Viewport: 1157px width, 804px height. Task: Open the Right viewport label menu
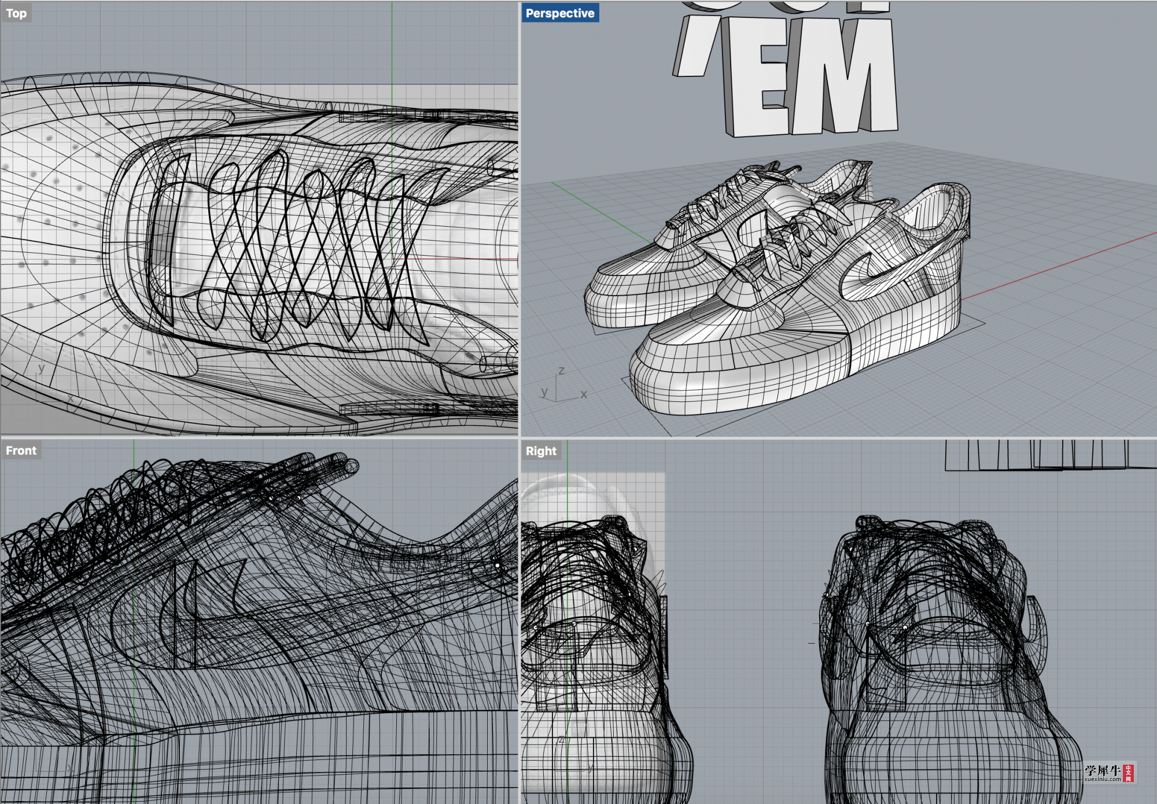[x=541, y=451]
